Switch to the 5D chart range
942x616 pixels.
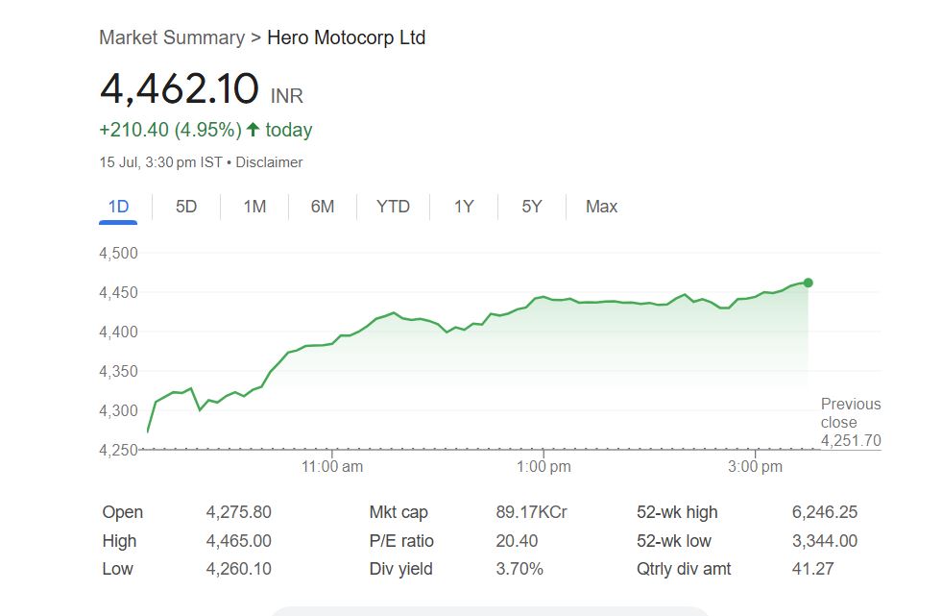pos(186,207)
